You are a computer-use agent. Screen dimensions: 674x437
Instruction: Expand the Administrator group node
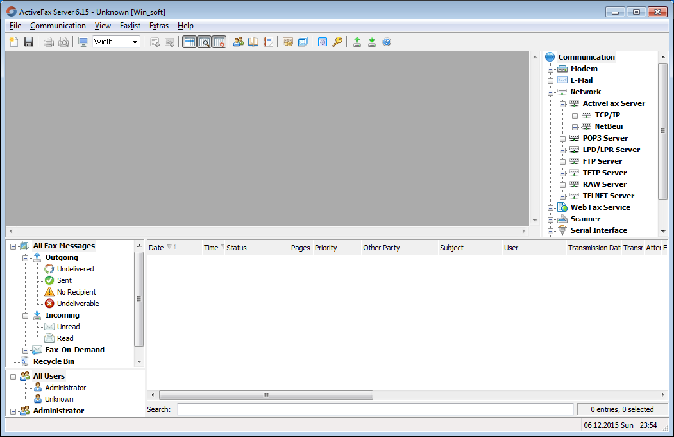[13, 411]
